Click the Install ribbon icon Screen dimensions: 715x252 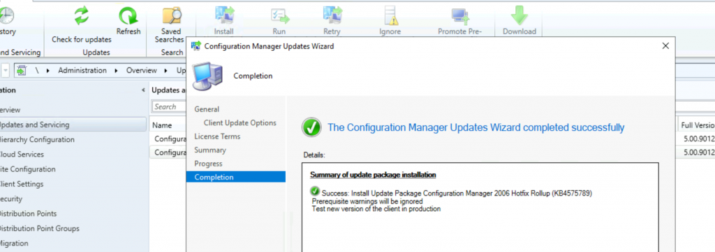pyautogui.click(x=224, y=16)
